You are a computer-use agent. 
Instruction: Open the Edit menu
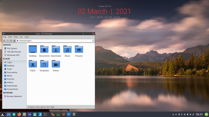(10, 37)
